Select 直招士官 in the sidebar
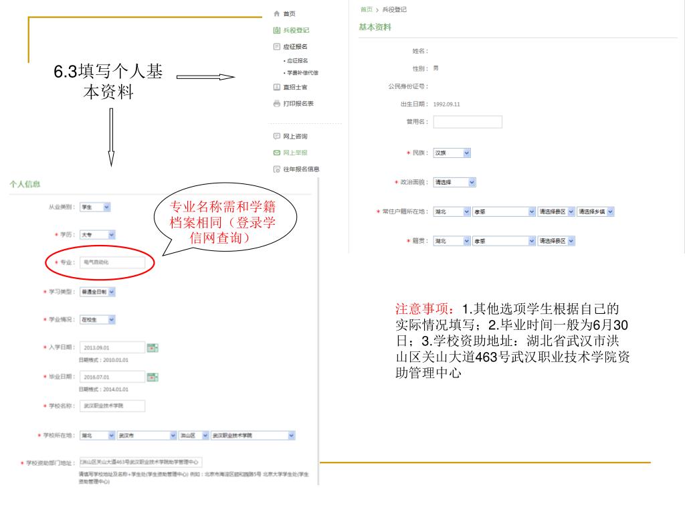Viewport: 685px width, 514px height. [x=295, y=87]
